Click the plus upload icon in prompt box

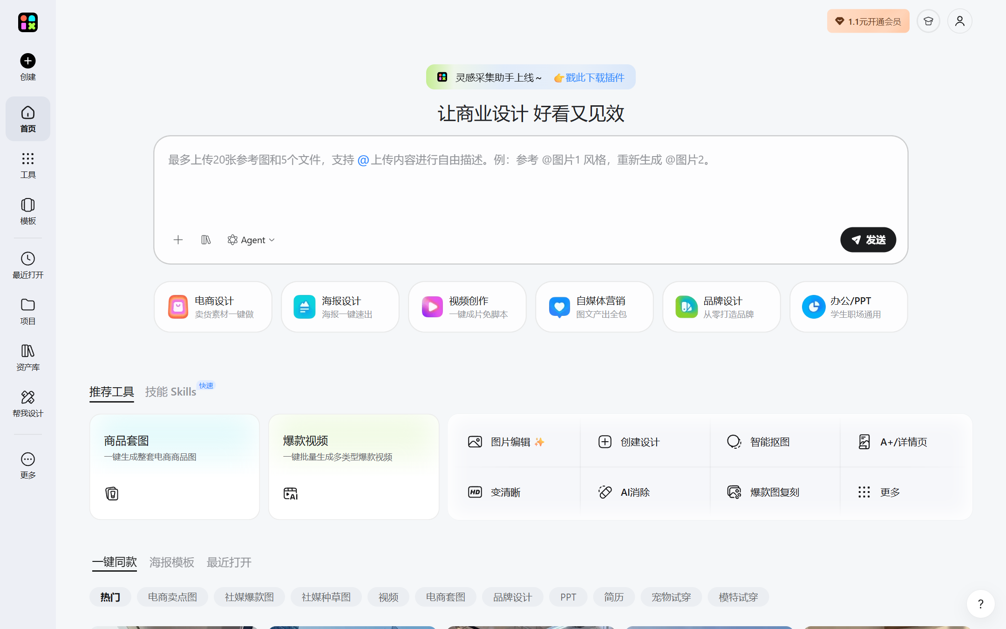178,240
